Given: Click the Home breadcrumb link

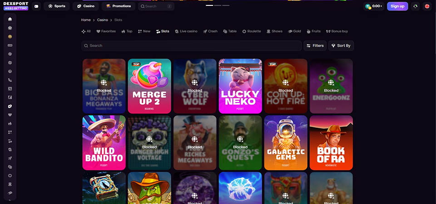Looking at the screenshot, I should tap(86, 20).
